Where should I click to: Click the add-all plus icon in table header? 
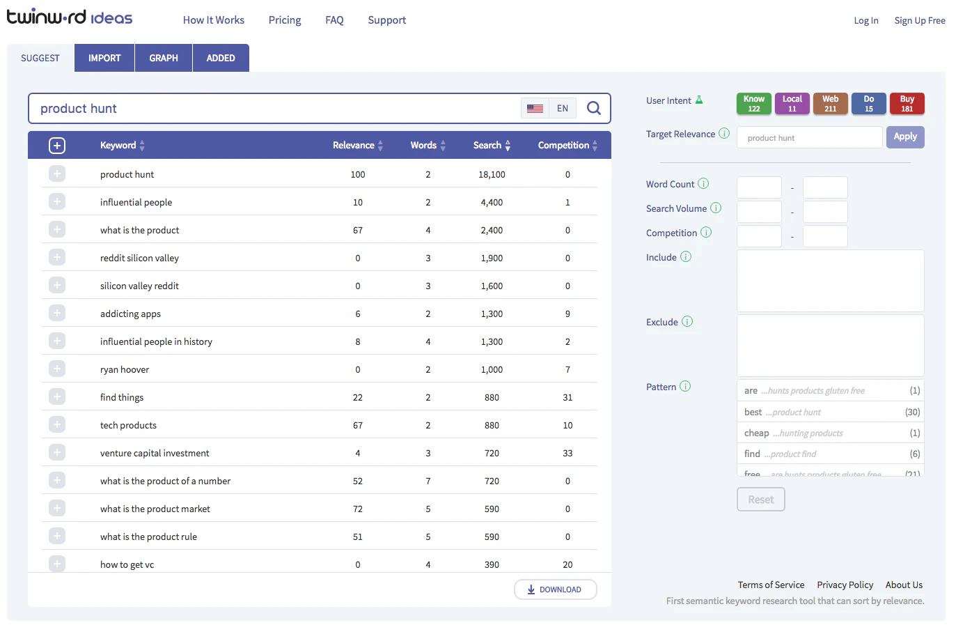57,145
